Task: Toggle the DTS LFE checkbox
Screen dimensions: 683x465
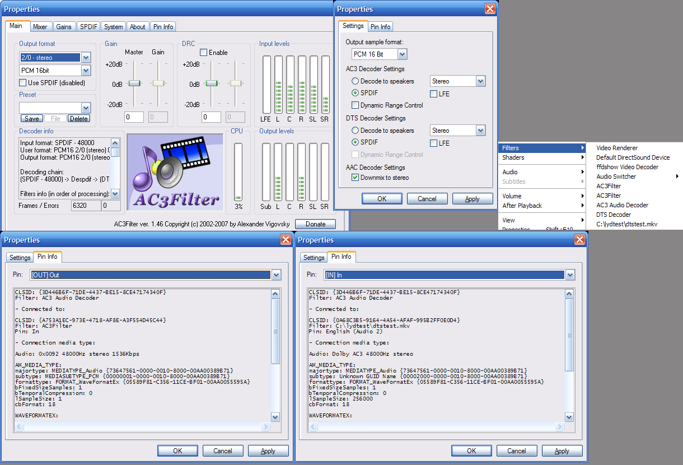Action: pyautogui.click(x=434, y=143)
